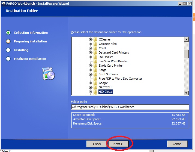Click the folder tree scroll down arrow

tap(187, 93)
